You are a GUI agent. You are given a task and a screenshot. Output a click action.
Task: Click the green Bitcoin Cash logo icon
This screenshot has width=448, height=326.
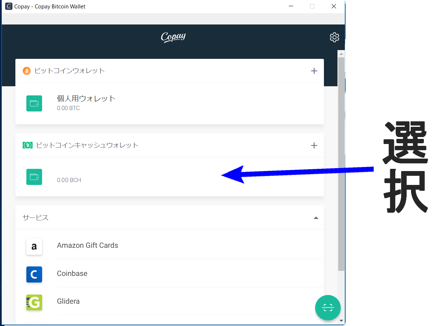(28, 145)
